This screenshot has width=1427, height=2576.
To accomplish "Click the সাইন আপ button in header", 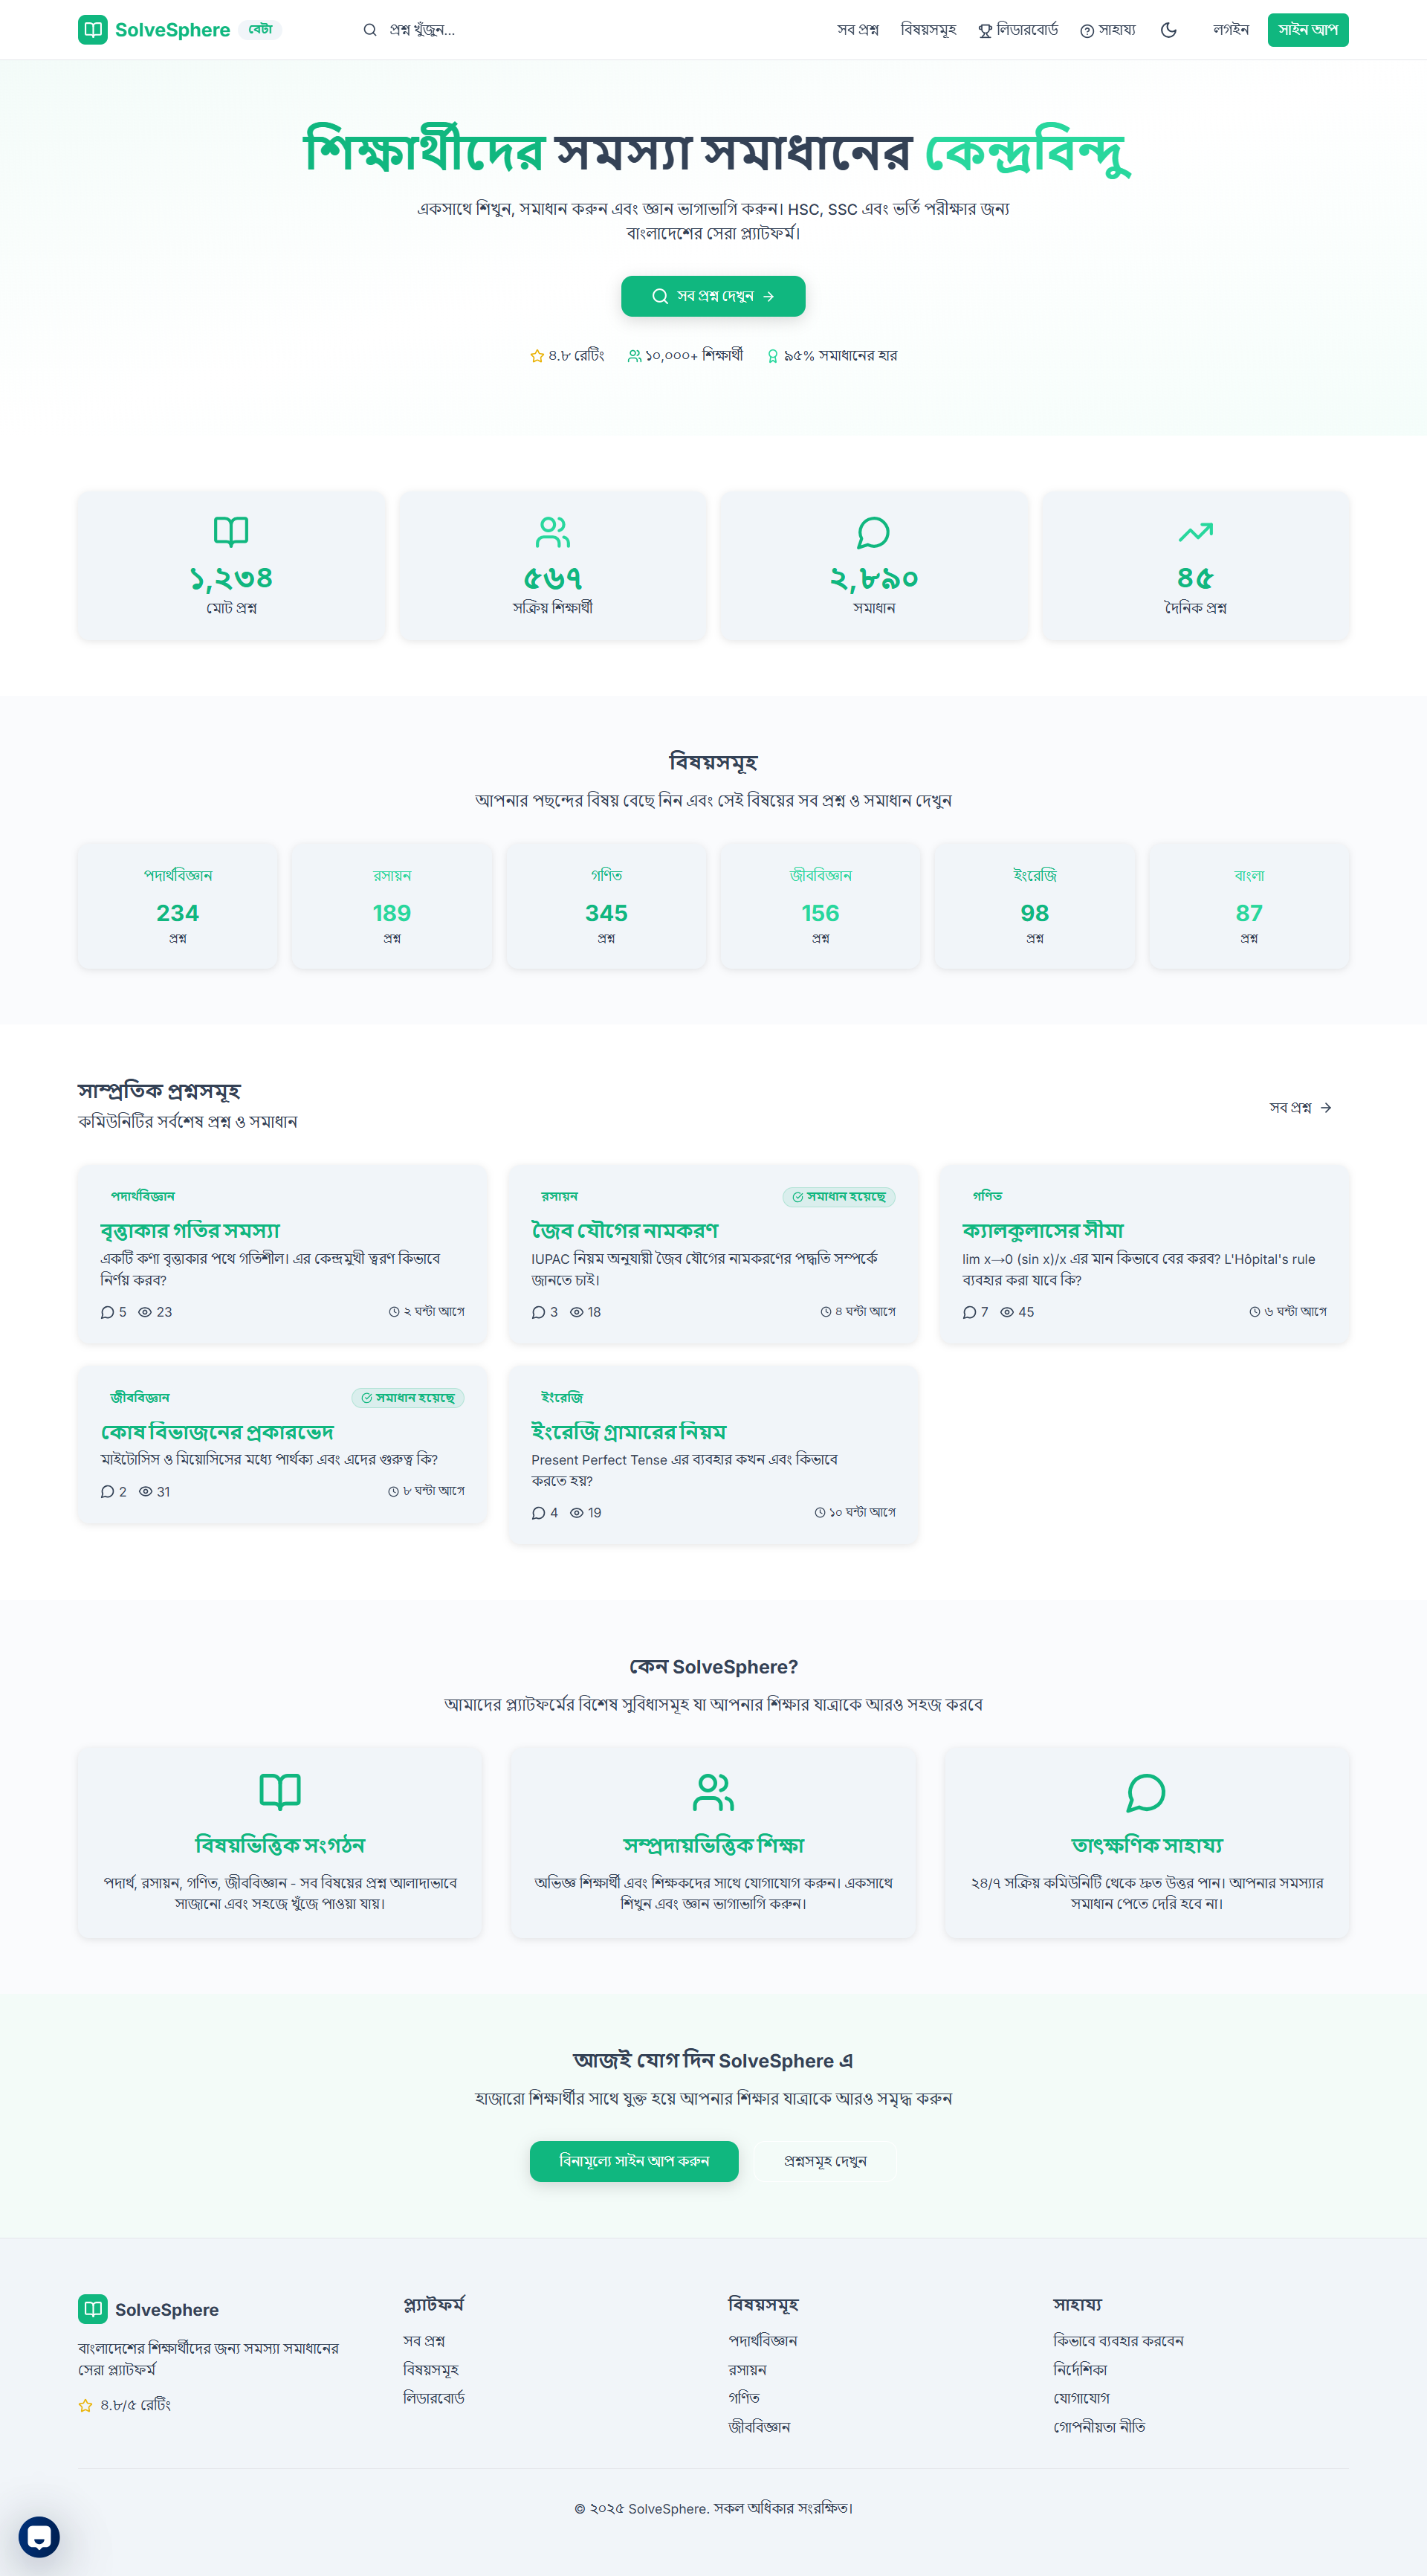I will coord(1308,30).
